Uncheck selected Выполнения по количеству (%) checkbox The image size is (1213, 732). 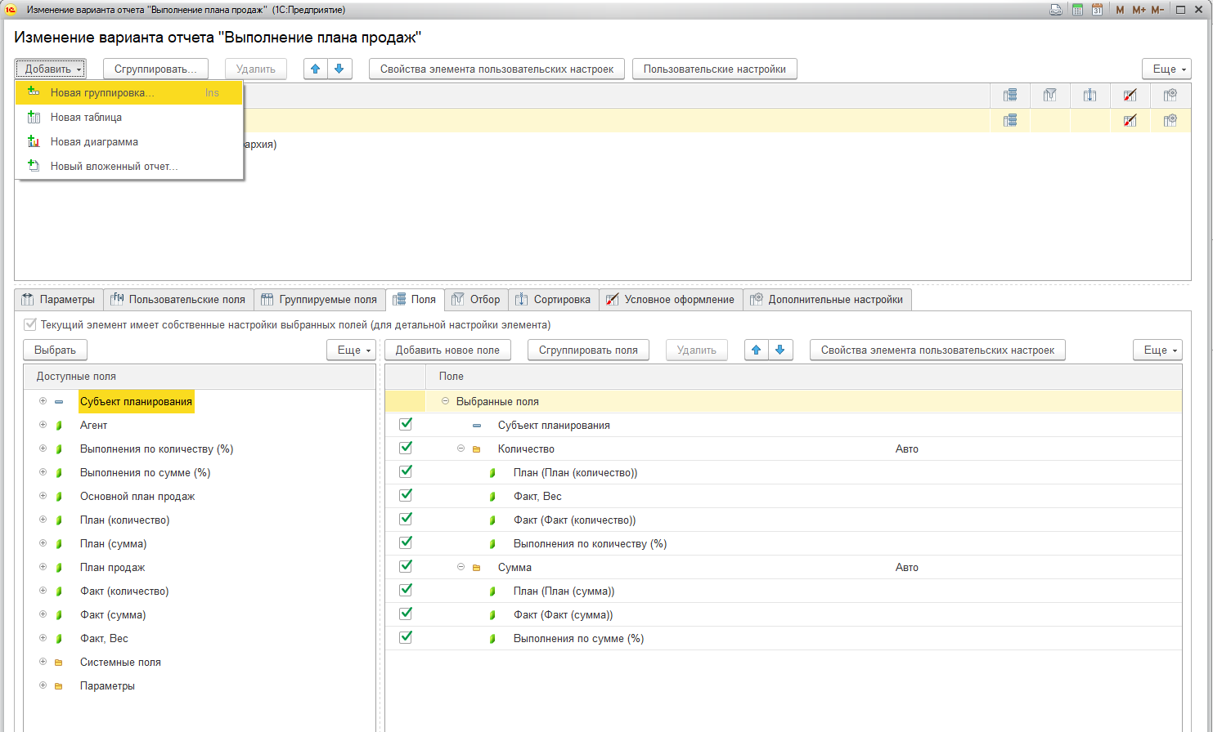click(406, 542)
